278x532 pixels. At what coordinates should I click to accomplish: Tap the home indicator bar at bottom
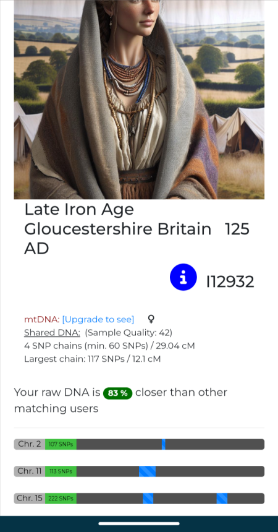pos(139,523)
